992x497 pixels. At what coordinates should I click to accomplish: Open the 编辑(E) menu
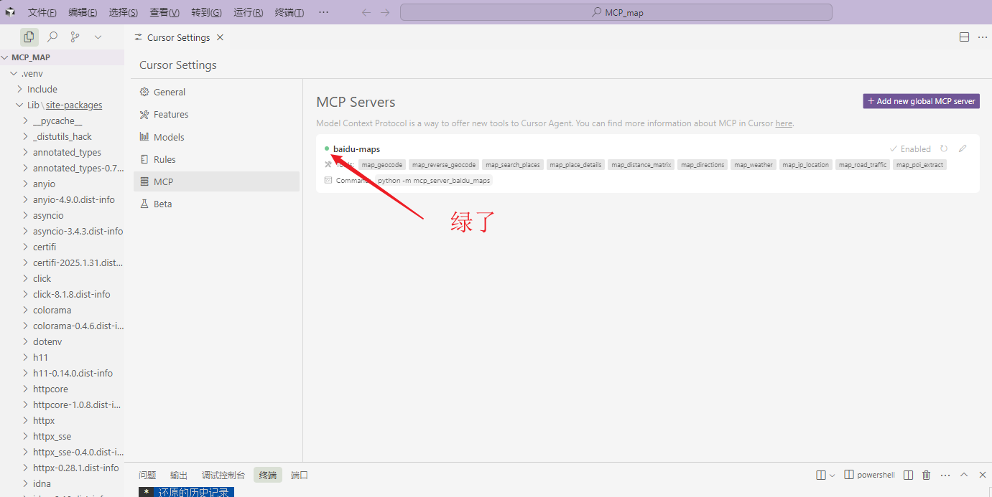(83, 12)
